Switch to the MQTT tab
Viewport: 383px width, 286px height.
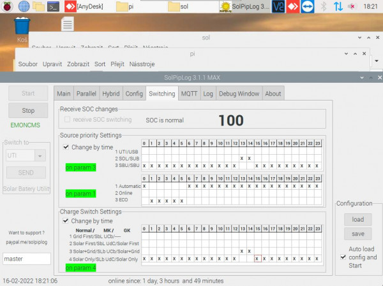(189, 94)
